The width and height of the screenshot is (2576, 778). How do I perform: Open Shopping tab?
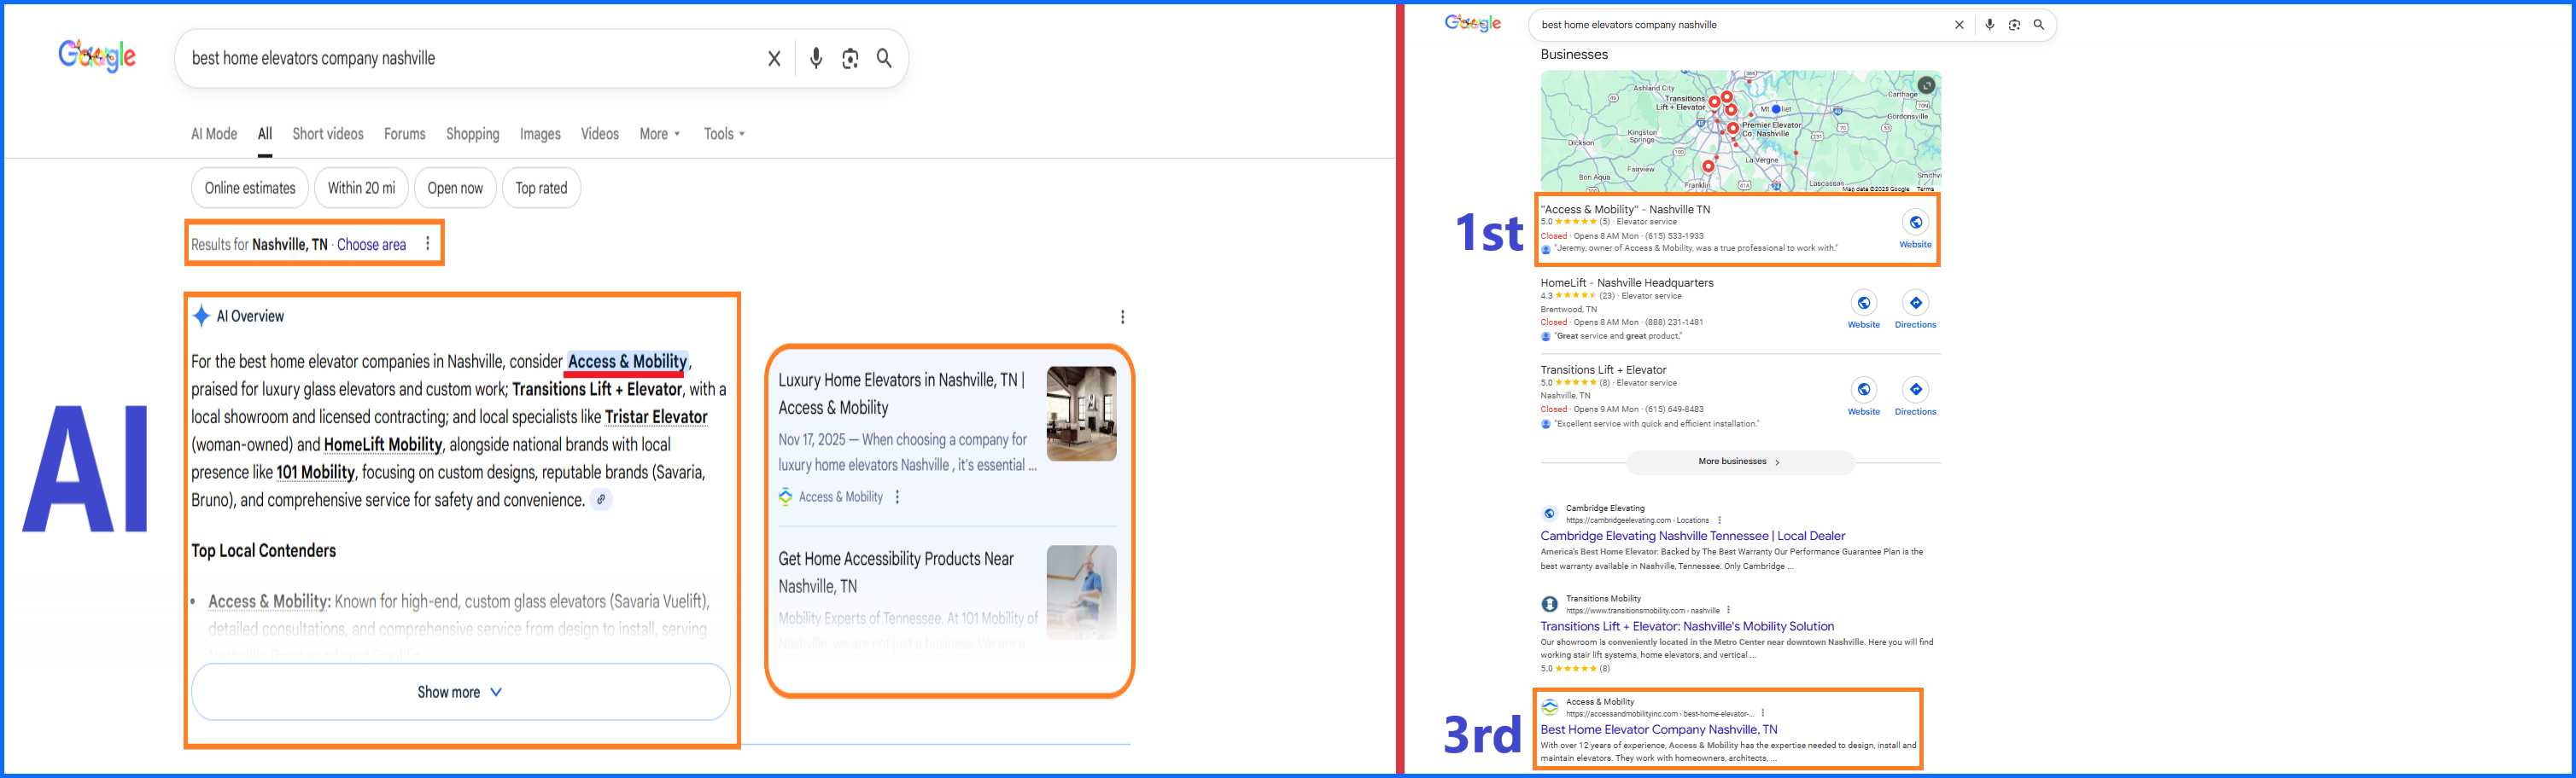point(473,134)
